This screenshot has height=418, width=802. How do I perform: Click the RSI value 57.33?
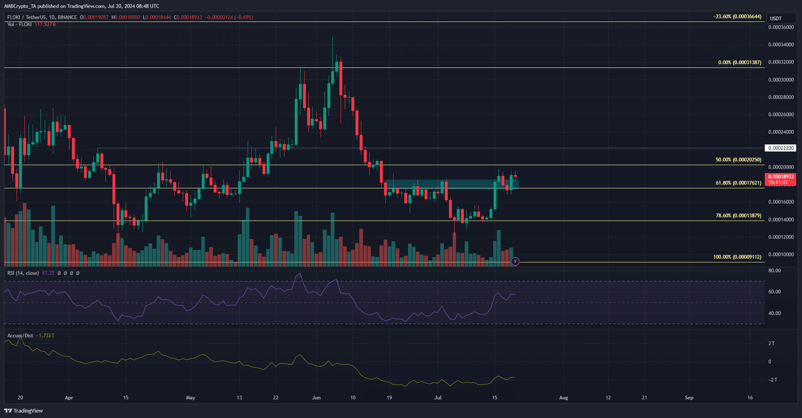pos(48,273)
